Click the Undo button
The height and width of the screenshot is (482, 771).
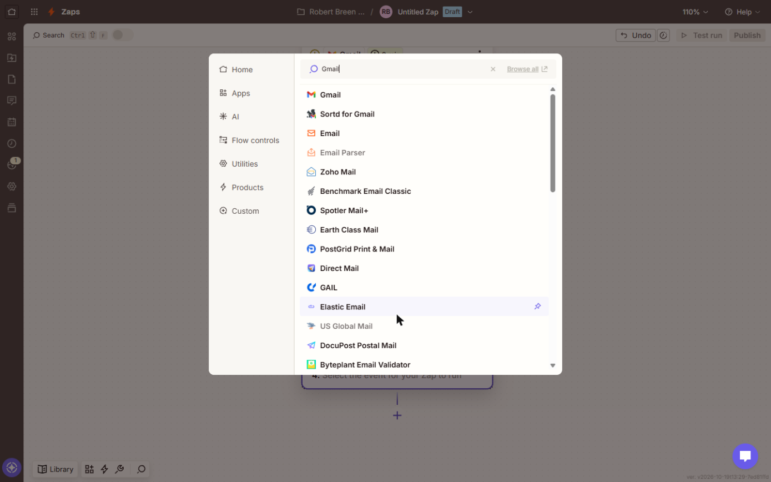pyautogui.click(x=636, y=35)
